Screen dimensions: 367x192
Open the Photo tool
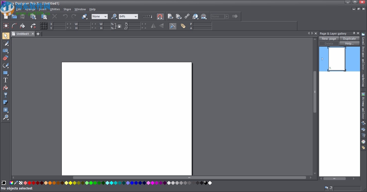click(5, 51)
